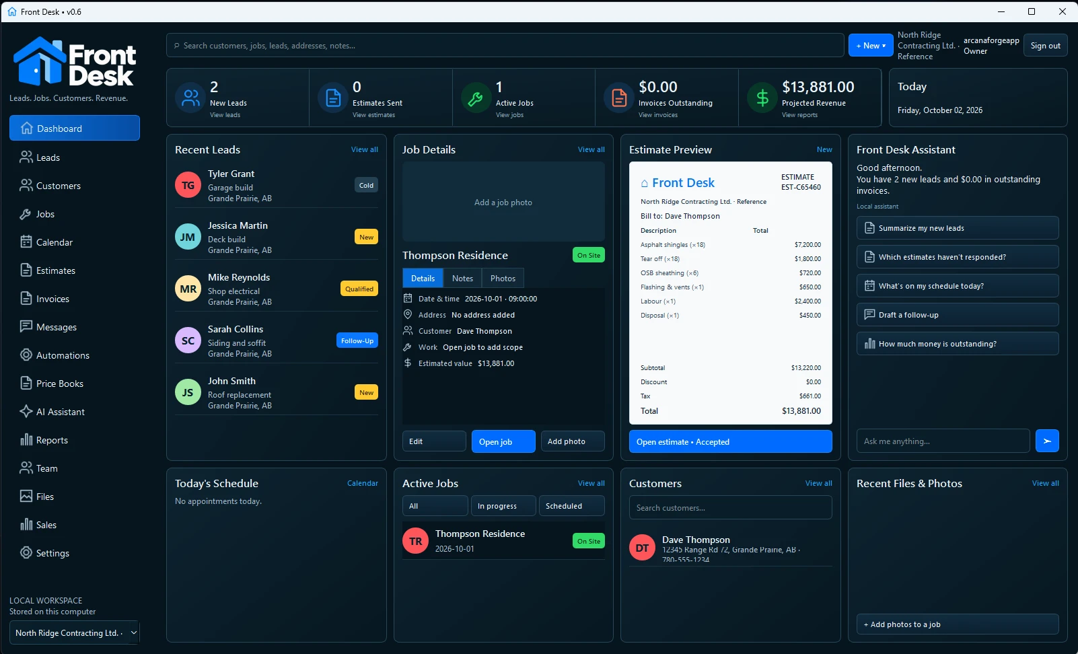Click the global search field
Image resolution: width=1078 pixels, height=654 pixels.
[505, 45]
